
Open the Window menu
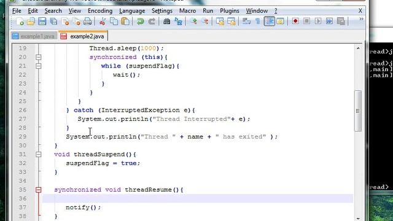pyautogui.click(x=257, y=11)
